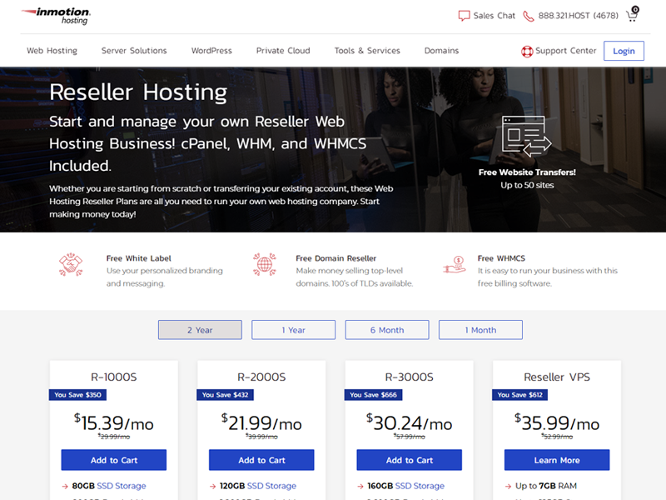Screen dimensions: 666x500
Task: Select the 1 Month billing term
Action: (480, 330)
